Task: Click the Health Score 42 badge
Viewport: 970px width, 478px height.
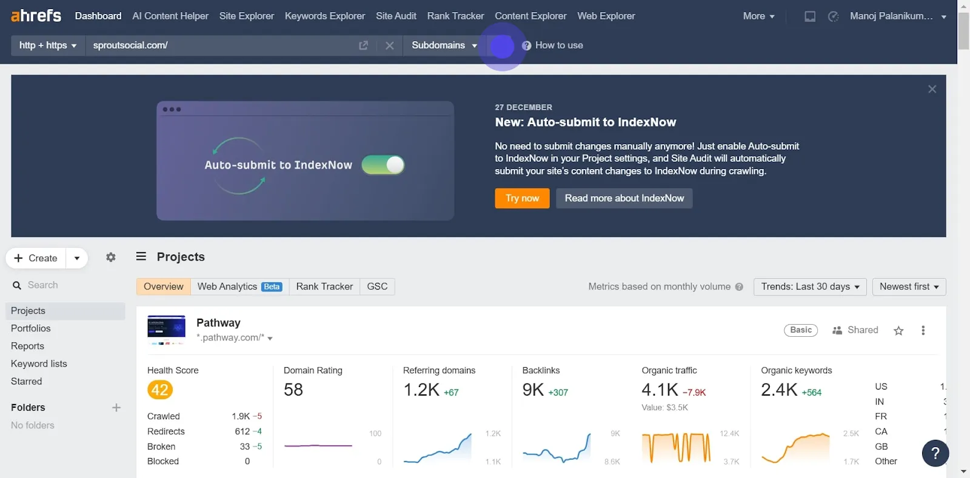Action: tap(160, 390)
